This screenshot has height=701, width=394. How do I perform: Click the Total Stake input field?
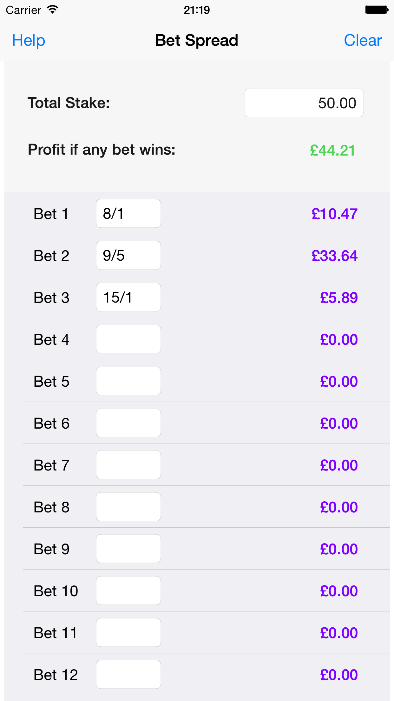coord(304,103)
